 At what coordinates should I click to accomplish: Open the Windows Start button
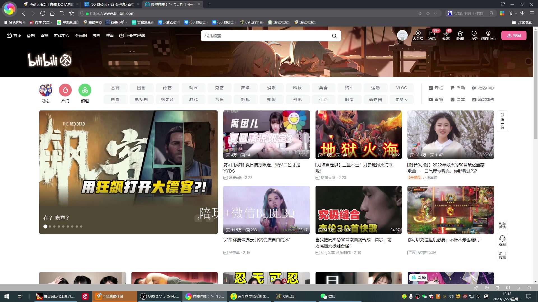[x=7, y=296]
